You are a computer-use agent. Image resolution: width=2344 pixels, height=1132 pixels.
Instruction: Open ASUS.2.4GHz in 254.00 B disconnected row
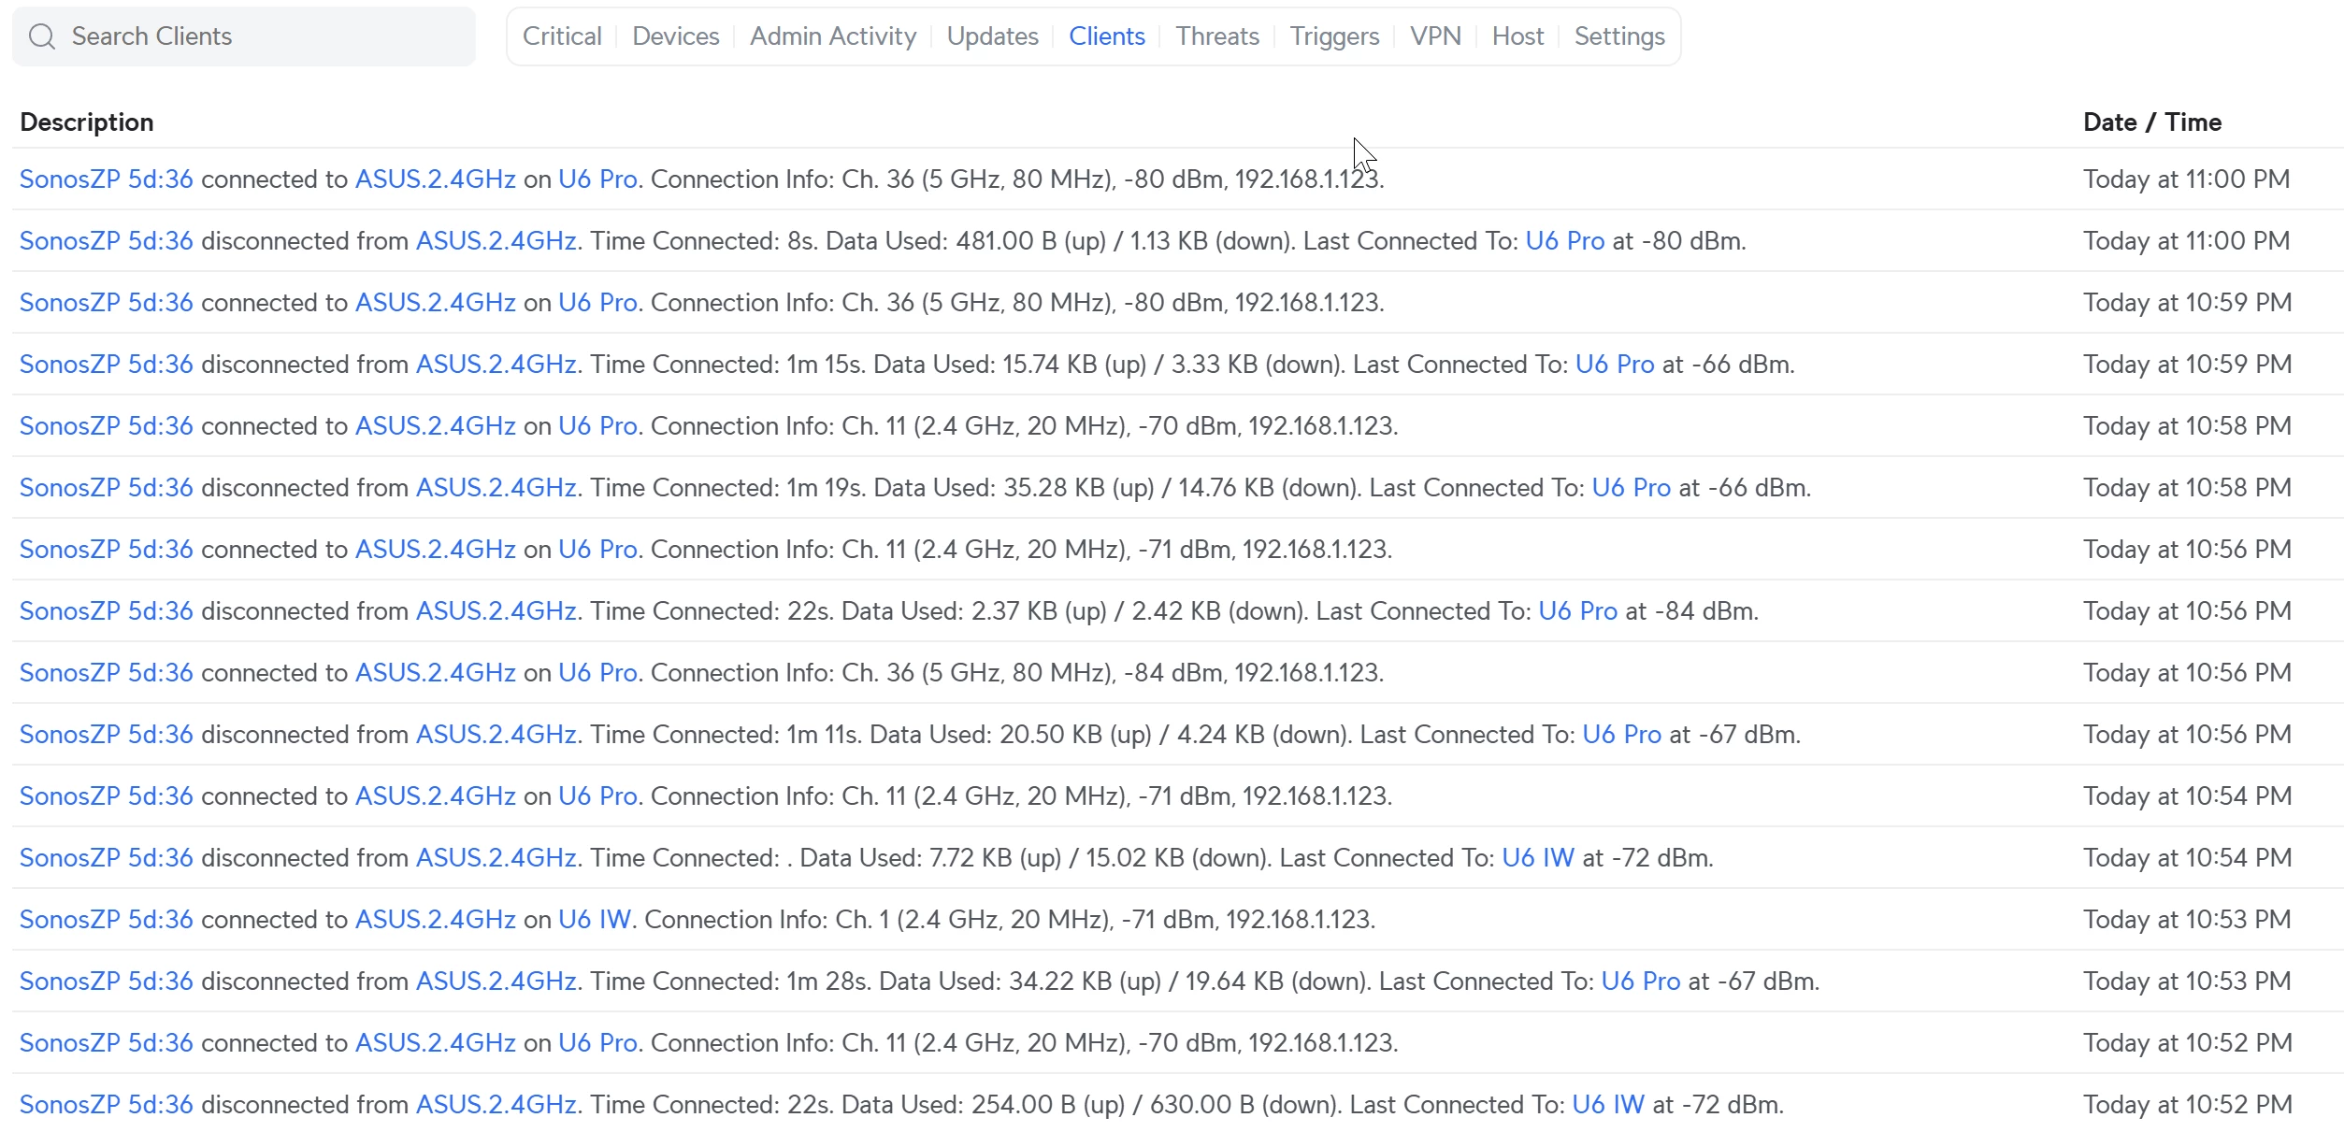(x=496, y=1104)
